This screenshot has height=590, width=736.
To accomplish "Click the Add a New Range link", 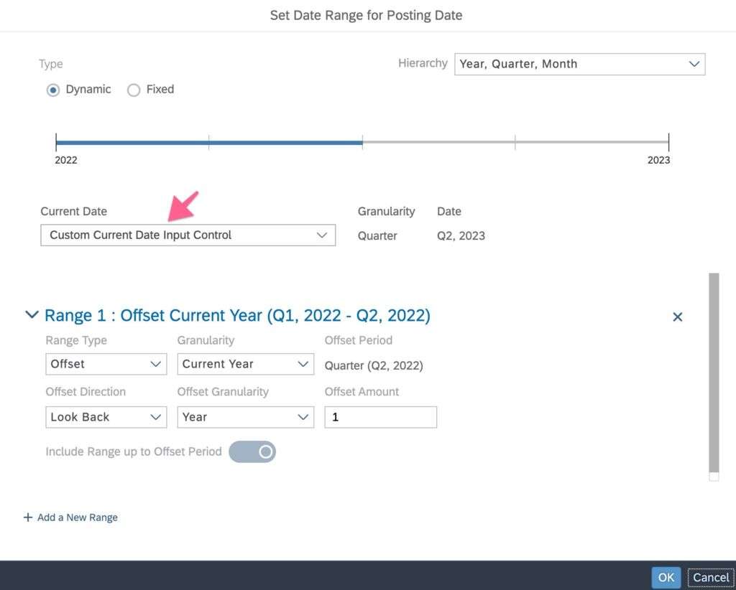I will 77,518.
